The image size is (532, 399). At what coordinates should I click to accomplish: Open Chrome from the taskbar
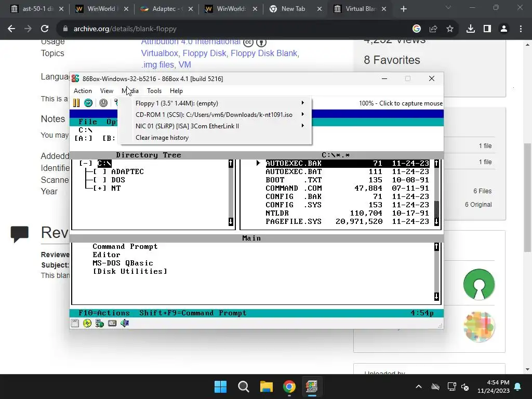coord(289,387)
